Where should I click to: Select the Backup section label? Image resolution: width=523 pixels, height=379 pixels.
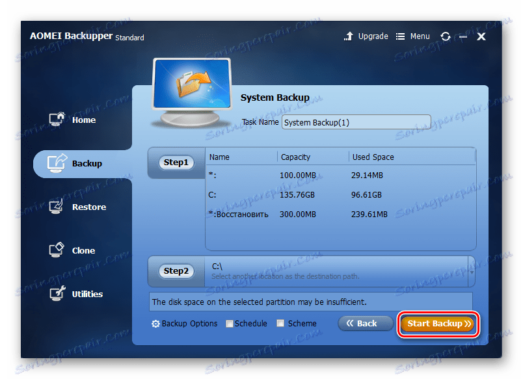pyautogui.click(x=87, y=164)
